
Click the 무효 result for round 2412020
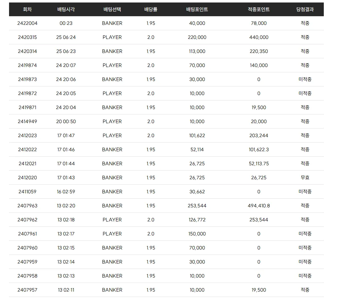coord(305,177)
